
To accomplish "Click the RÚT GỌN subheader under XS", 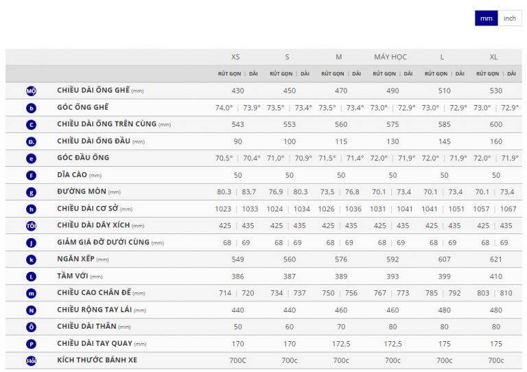I will 230,73.
